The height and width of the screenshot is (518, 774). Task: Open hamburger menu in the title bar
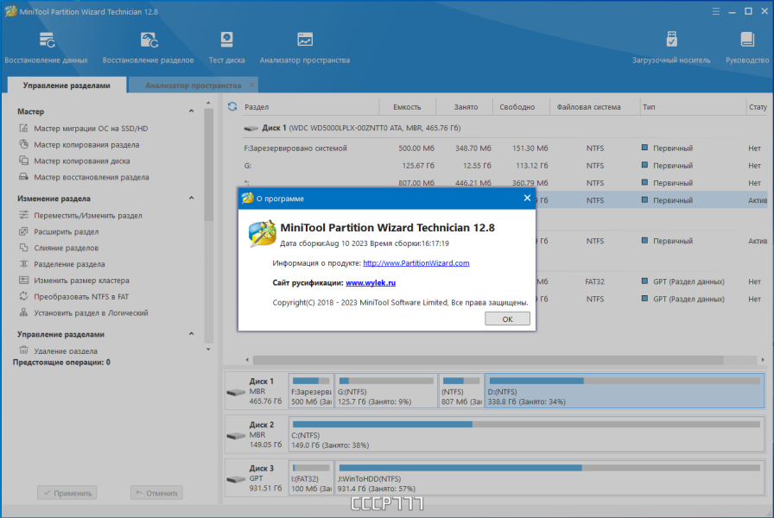(716, 11)
